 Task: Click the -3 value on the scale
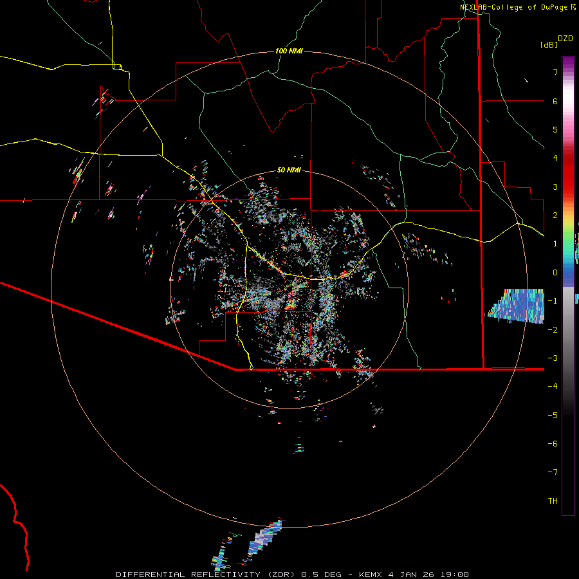tap(553, 358)
